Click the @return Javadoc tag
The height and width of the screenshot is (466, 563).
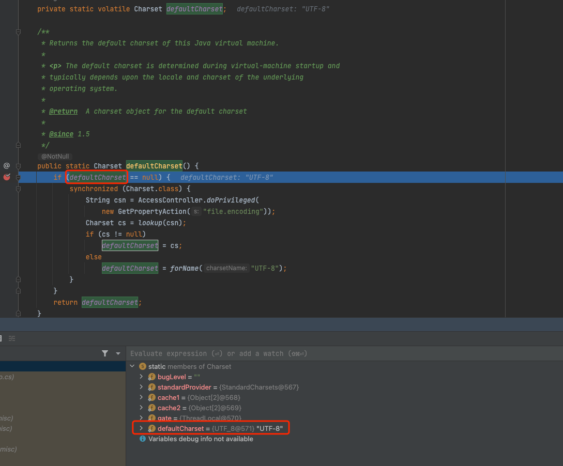tap(63, 111)
